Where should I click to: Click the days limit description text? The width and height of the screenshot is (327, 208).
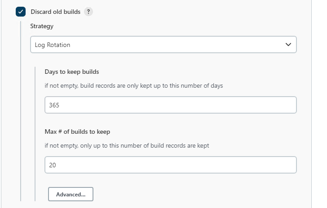(134, 85)
